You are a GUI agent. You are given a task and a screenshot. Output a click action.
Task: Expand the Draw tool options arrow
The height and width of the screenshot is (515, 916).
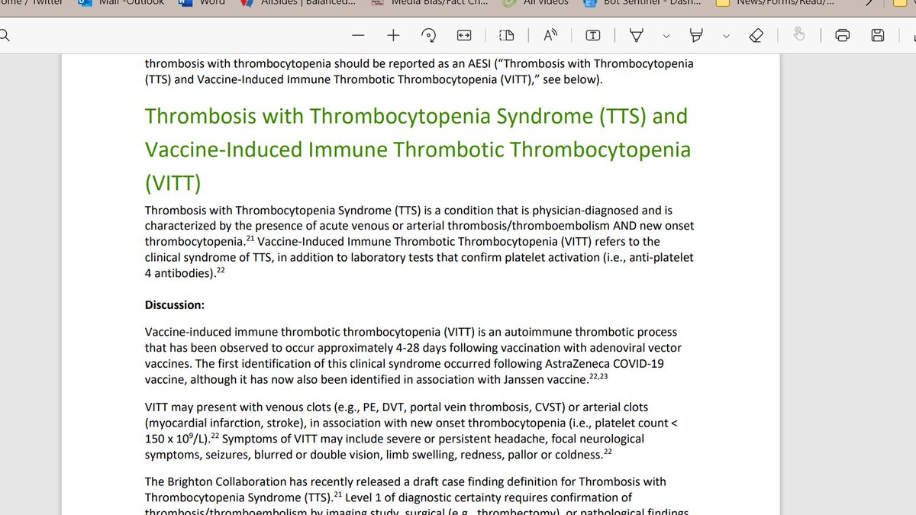(x=666, y=35)
